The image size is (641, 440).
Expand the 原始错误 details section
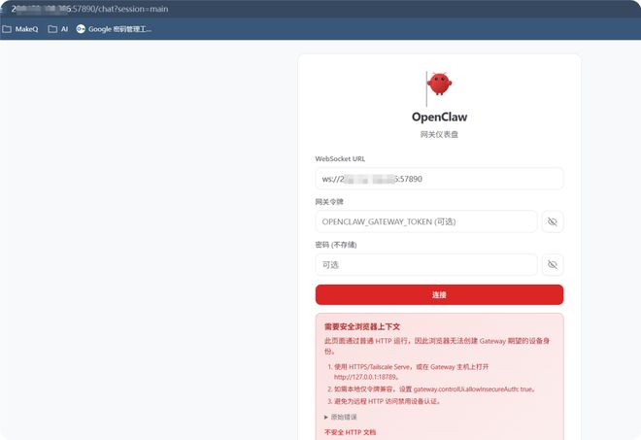coord(341,417)
